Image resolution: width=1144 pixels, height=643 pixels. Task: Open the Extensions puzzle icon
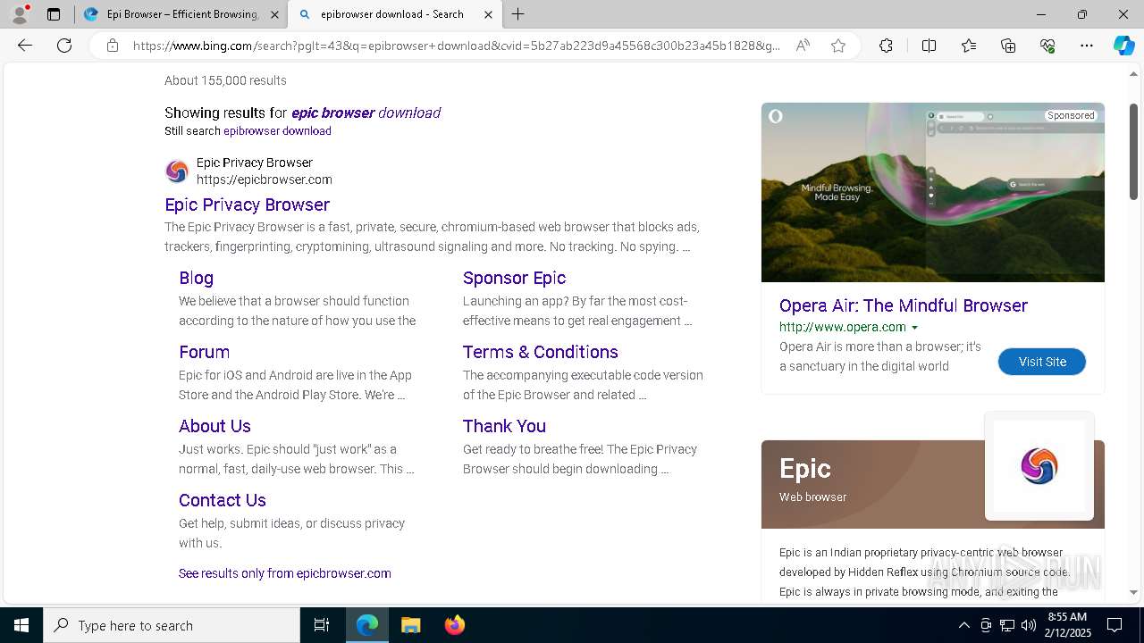886,46
